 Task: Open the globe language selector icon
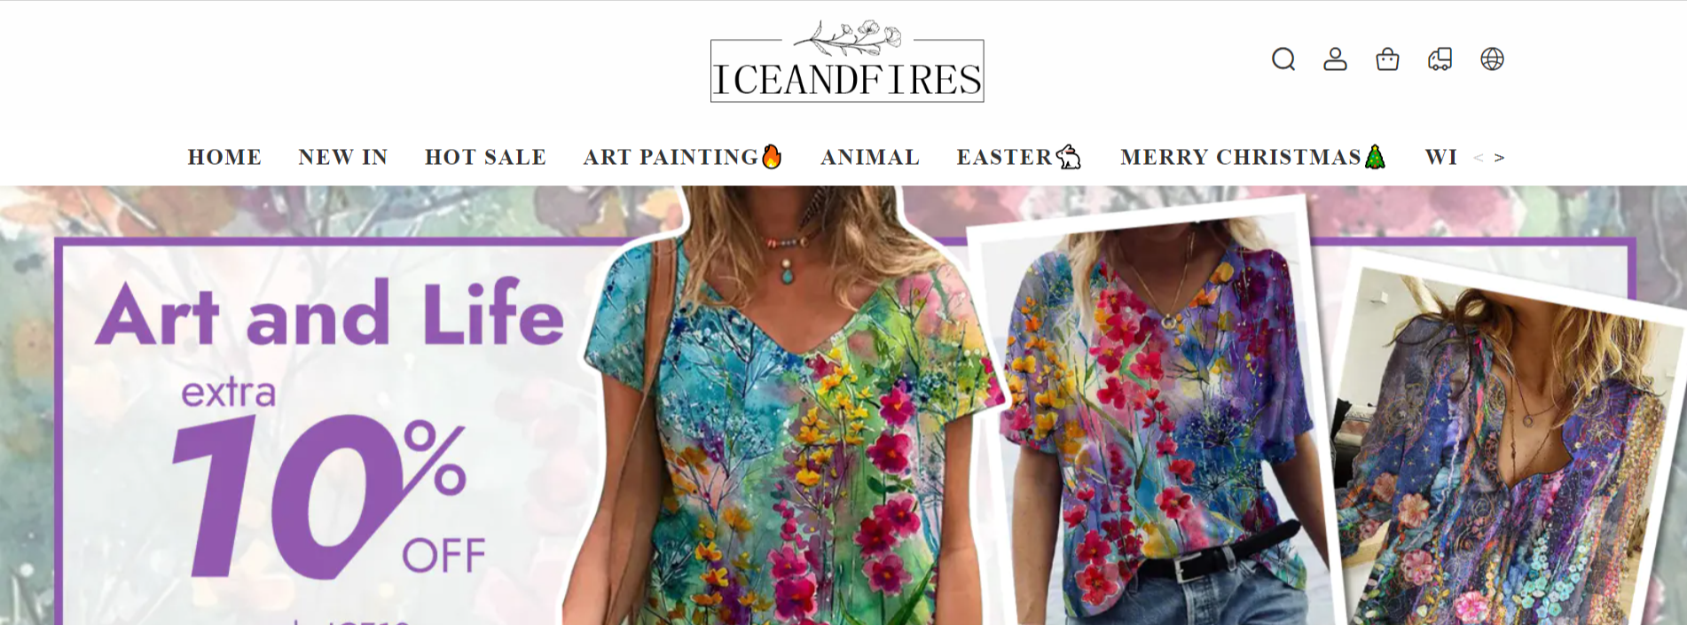coord(1492,59)
